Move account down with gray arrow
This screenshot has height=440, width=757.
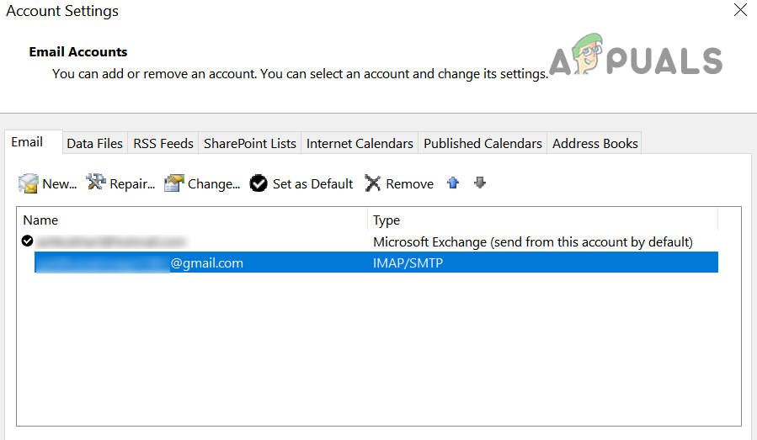(480, 183)
